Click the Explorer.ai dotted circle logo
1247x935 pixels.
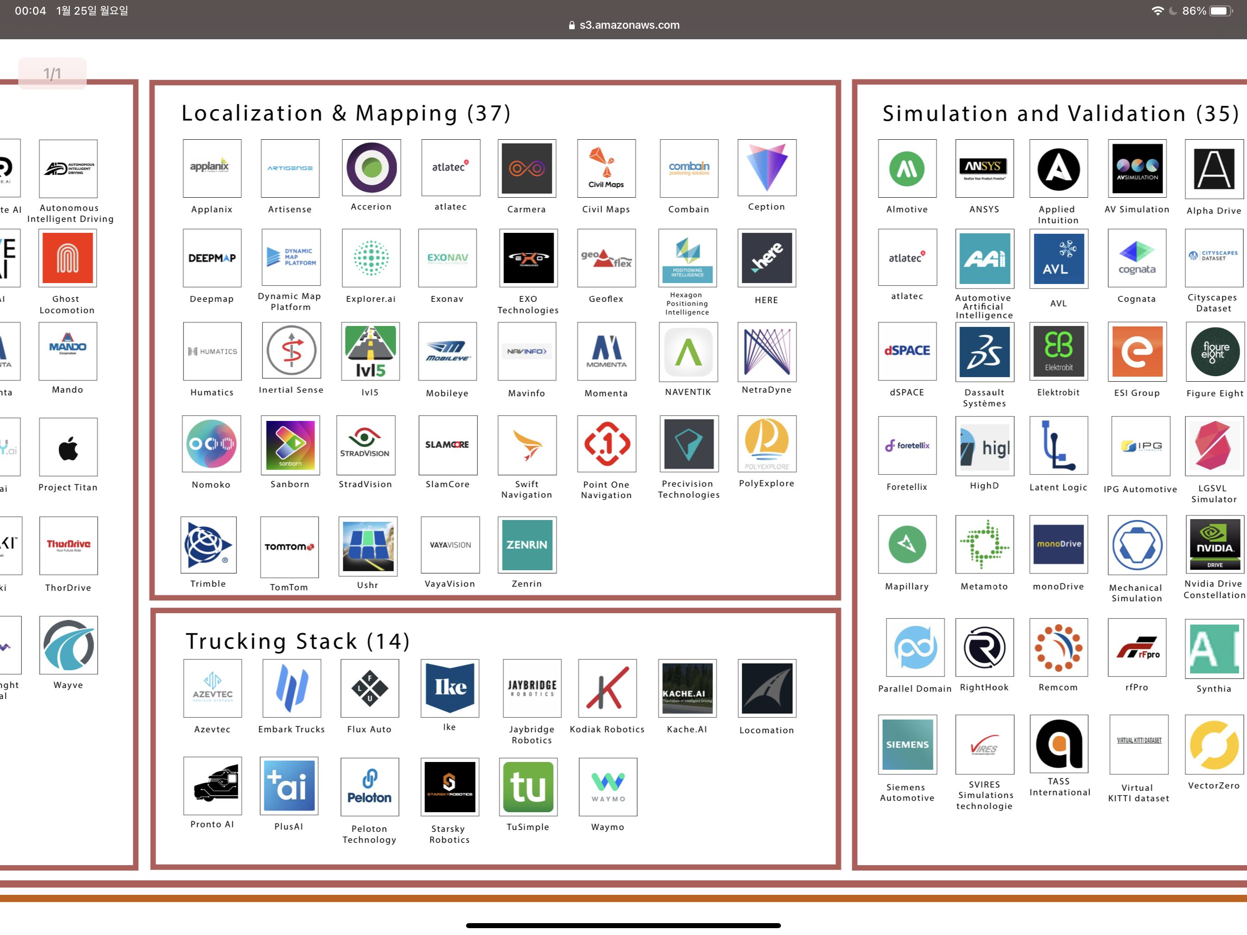pos(371,257)
